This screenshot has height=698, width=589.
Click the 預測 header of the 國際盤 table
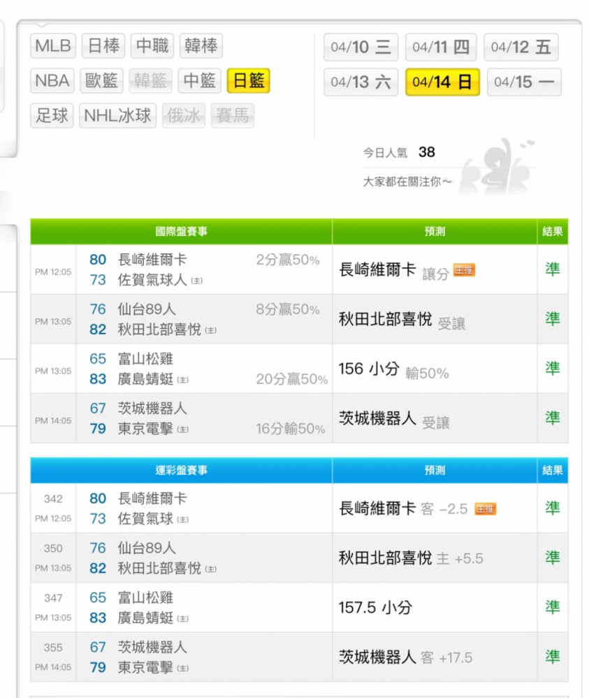coord(435,232)
